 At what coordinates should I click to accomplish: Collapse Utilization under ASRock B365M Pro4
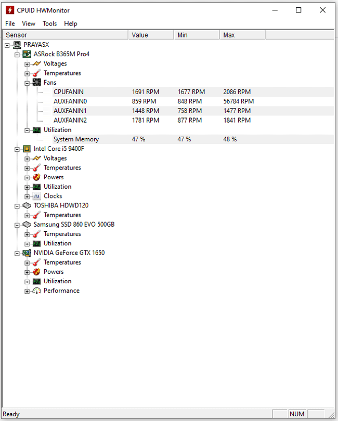[27, 130]
